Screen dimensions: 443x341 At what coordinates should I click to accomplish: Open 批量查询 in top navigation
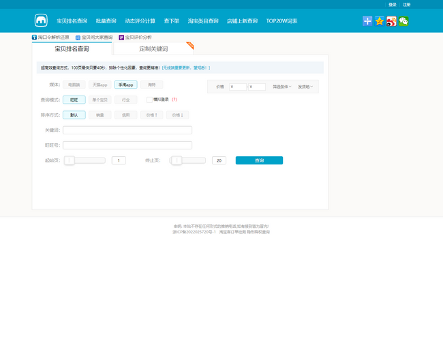pos(106,21)
